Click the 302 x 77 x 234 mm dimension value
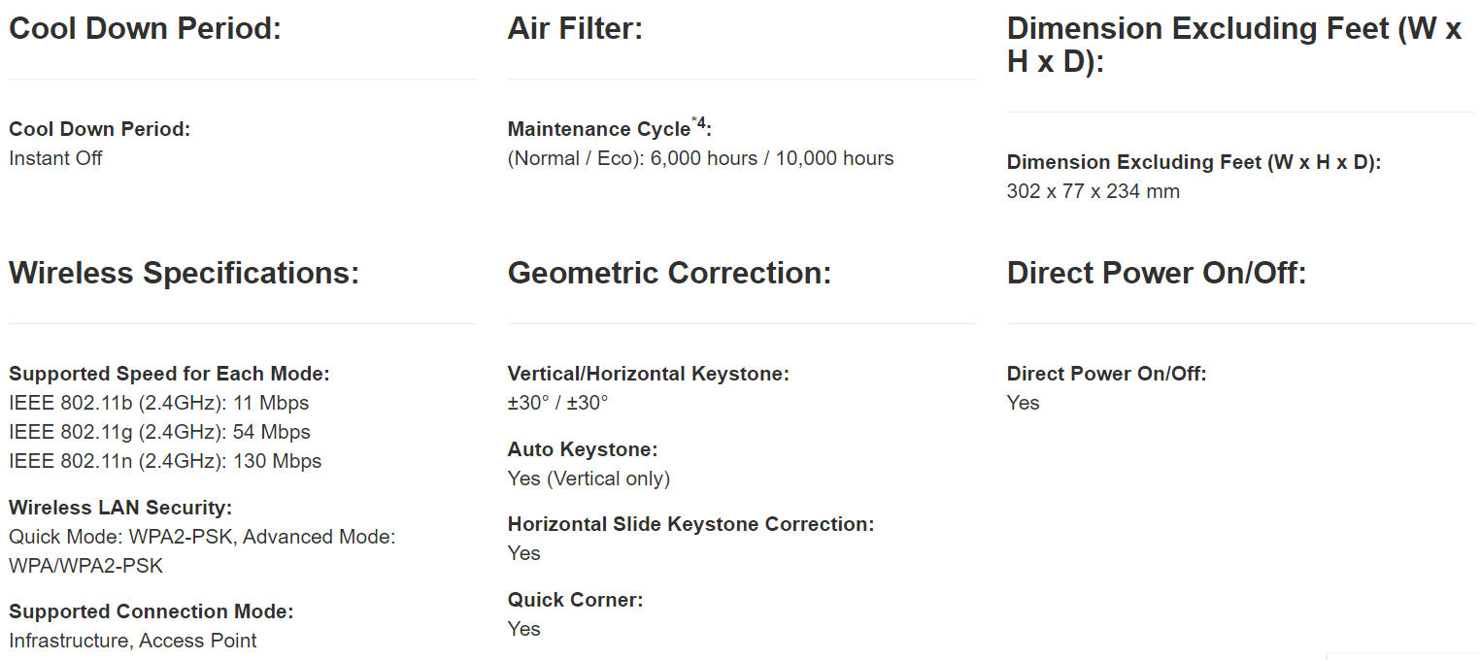Image resolution: width=1480 pixels, height=660 pixels. [x=1093, y=191]
